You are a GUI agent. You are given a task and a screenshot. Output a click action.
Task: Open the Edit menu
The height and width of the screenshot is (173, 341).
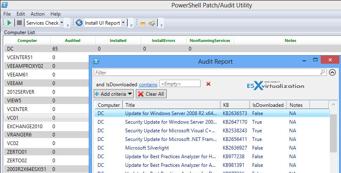(21, 14)
